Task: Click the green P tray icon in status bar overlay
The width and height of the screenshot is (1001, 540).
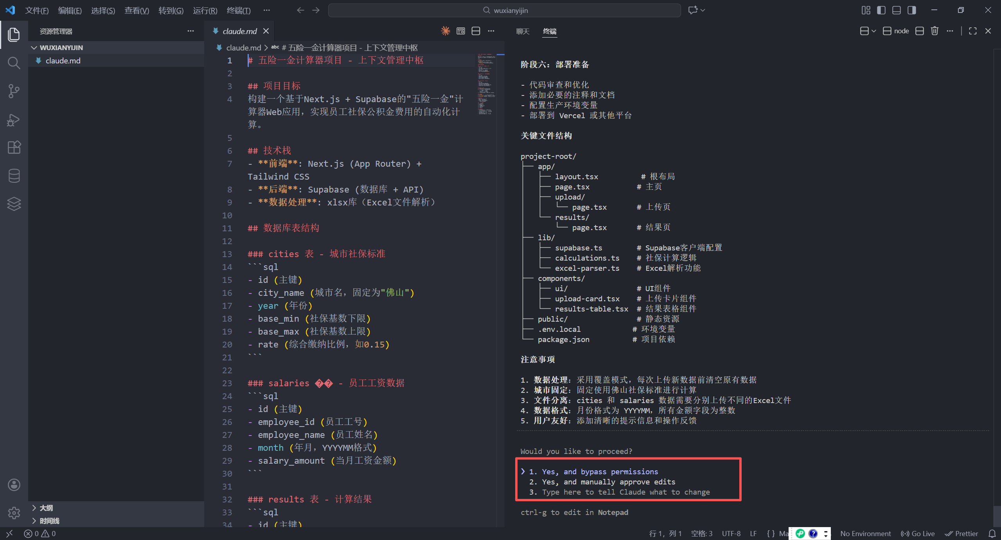Action: click(x=800, y=533)
